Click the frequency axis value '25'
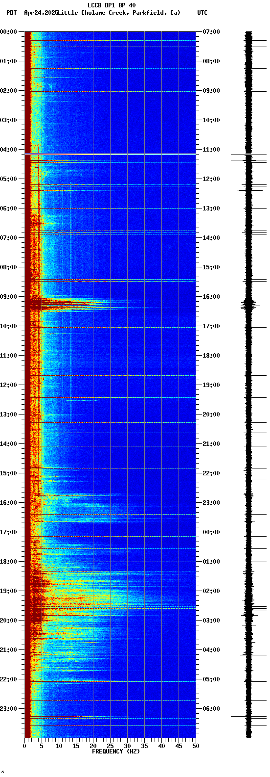This screenshot has width=270, height=777. [x=110, y=747]
